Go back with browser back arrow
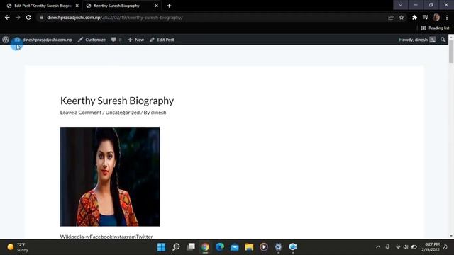This screenshot has width=454, height=255. tap(7, 17)
